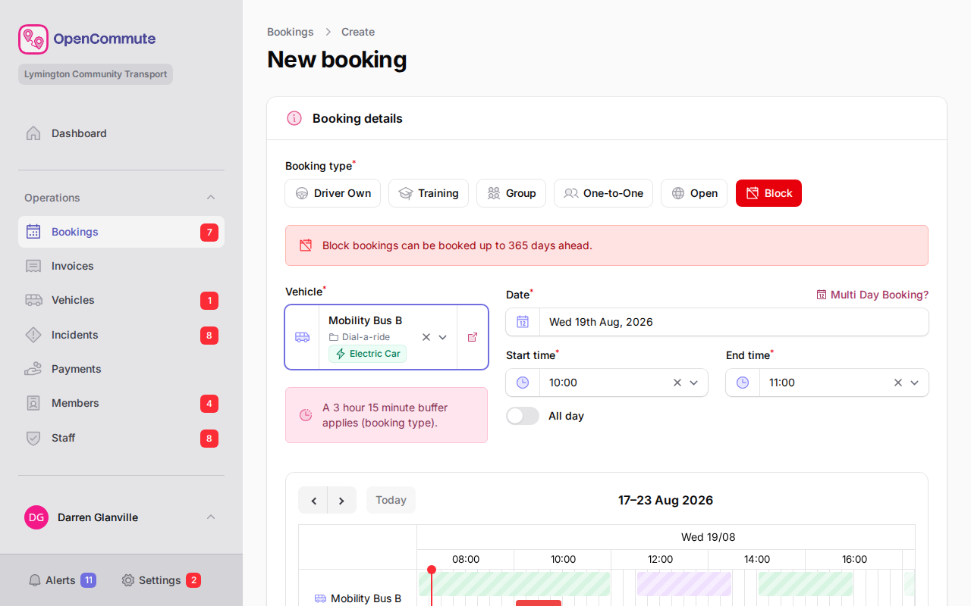Collapse the Operations section chevron

point(211,198)
